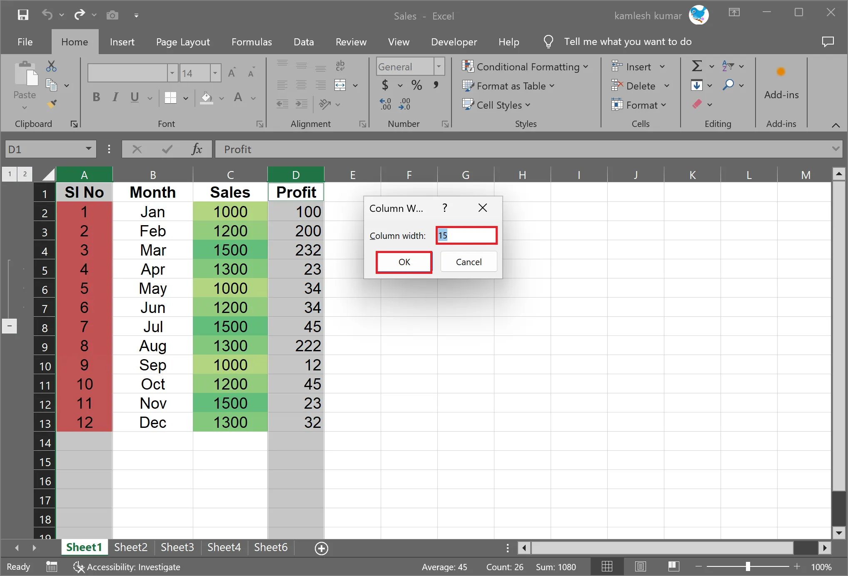Toggle bold formatting
Screen dimensions: 848x576
pos(96,97)
